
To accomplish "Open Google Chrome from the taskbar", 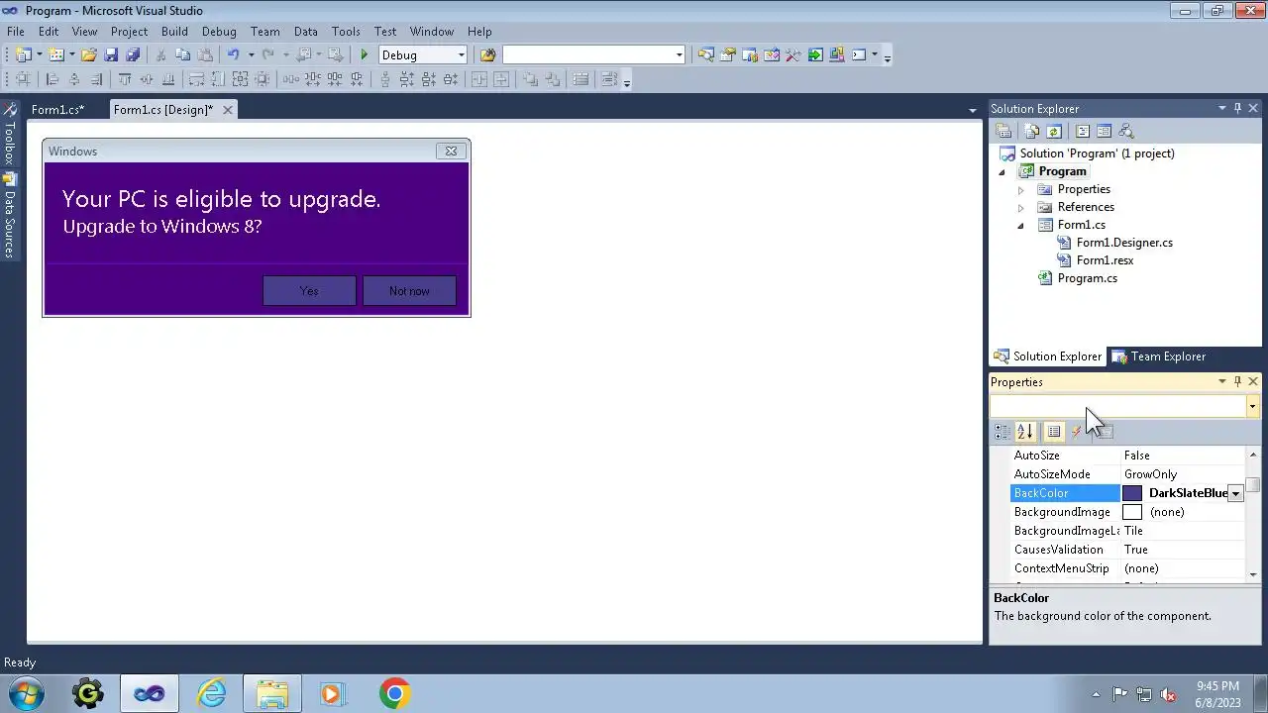I will coord(394,694).
